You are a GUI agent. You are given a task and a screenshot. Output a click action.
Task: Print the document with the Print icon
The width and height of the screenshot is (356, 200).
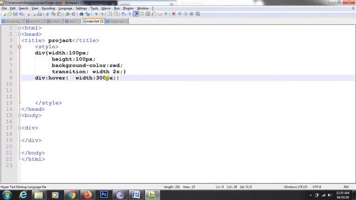39,14
